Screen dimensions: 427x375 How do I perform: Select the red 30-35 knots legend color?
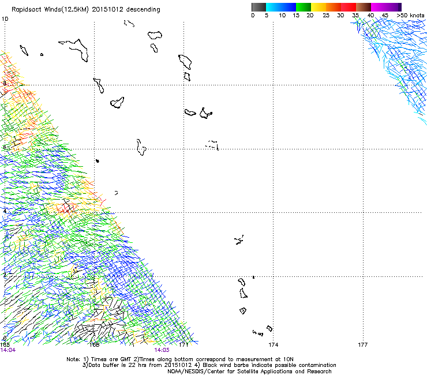[x=349, y=7]
